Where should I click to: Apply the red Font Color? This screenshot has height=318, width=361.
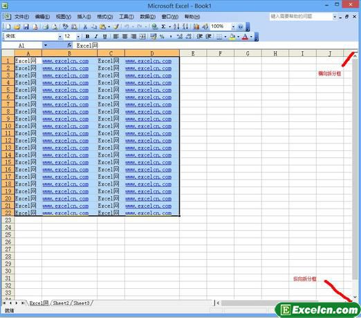(x=245, y=37)
